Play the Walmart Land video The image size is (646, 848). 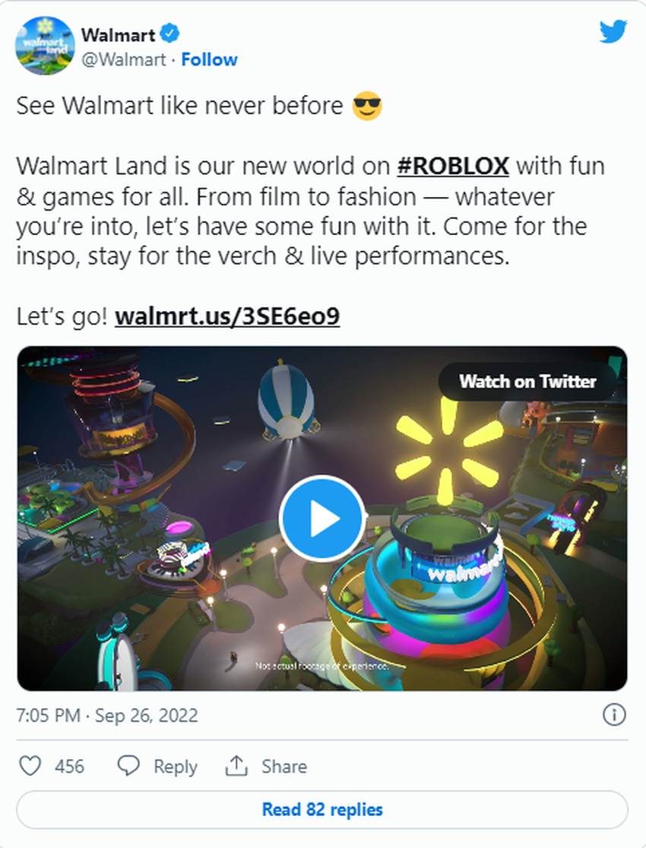pyautogui.click(x=322, y=518)
